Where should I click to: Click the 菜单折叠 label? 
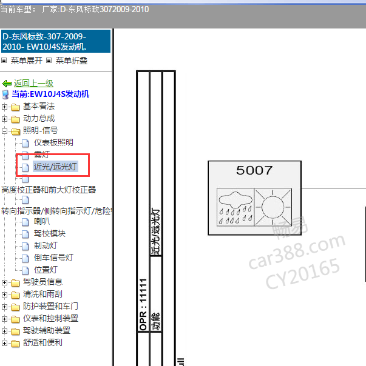[72, 61]
